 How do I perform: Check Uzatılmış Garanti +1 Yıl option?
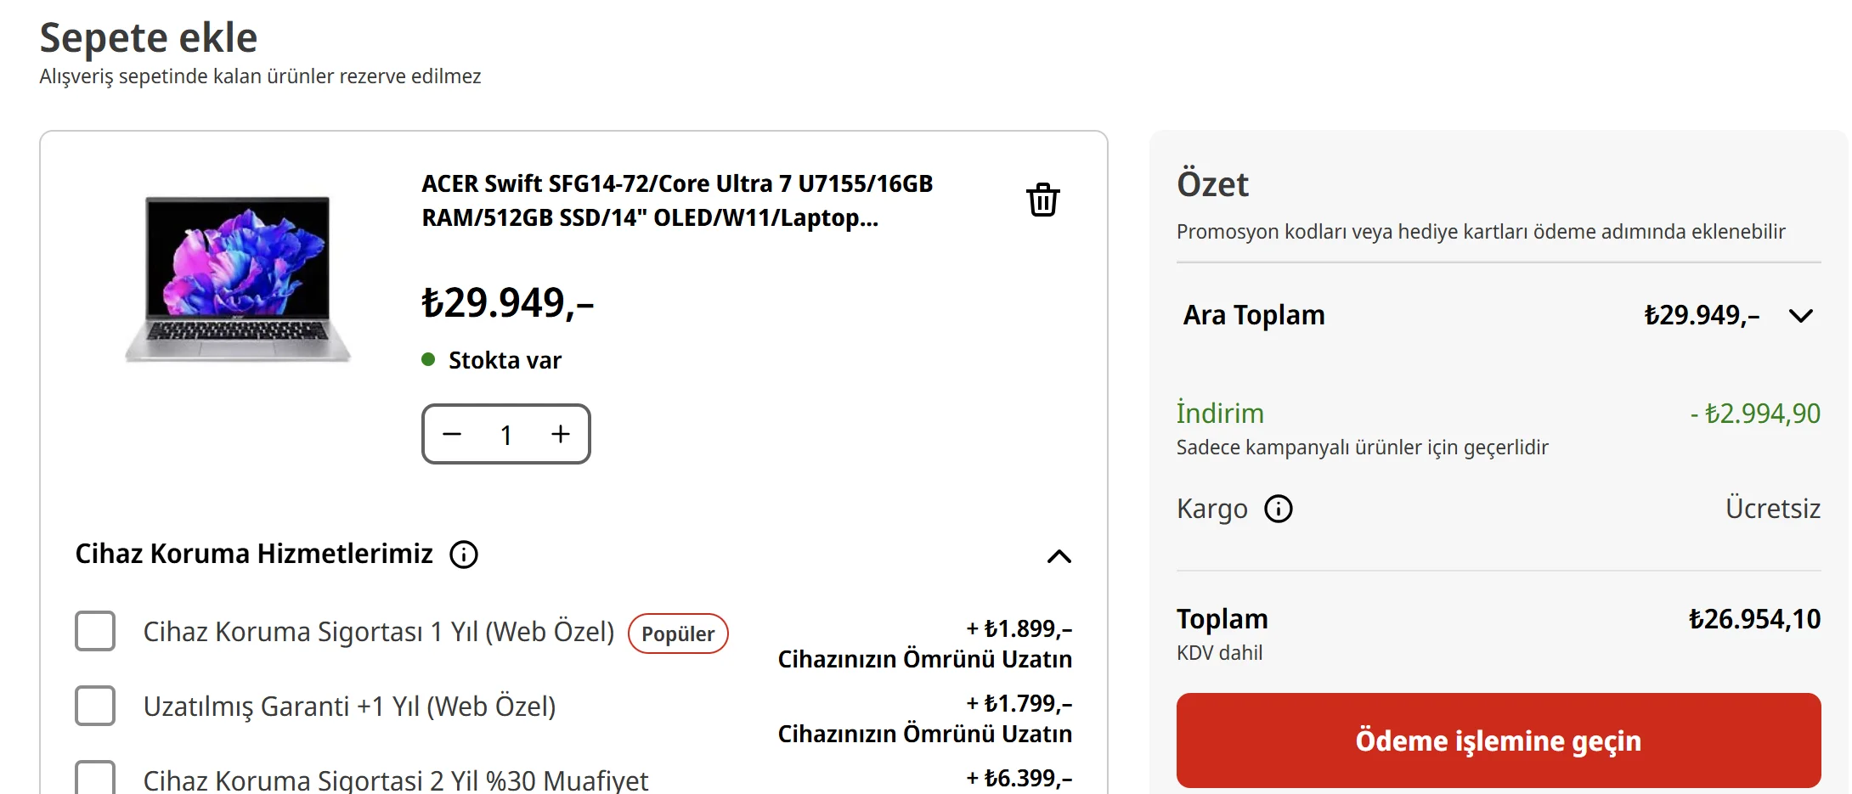(95, 706)
